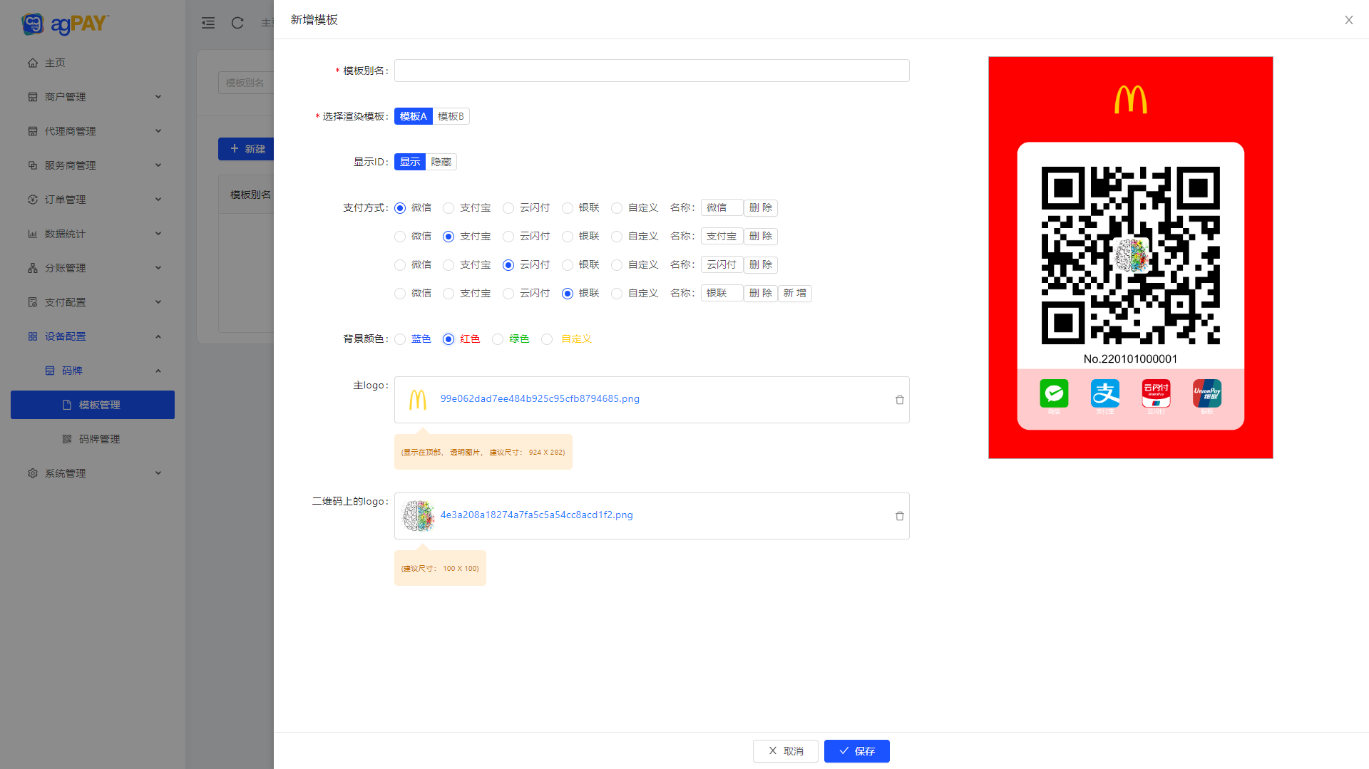This screenshot has height=769, width=1369.
Task: Open 模板管理 menu item
Action: click(x=93, y=405)
